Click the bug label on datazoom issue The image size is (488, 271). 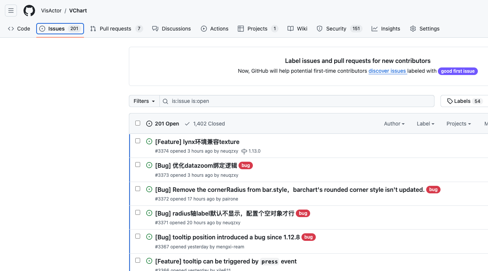click(246, 165)
